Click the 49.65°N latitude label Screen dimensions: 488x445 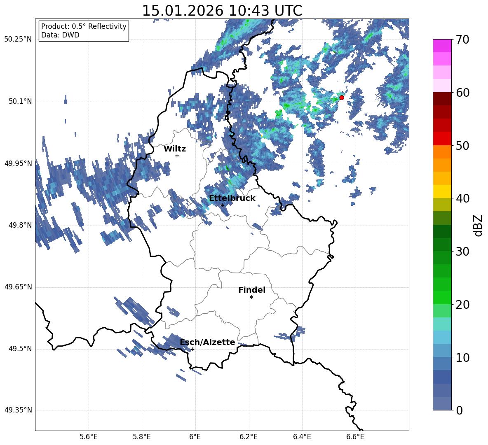tap(18, 287)
